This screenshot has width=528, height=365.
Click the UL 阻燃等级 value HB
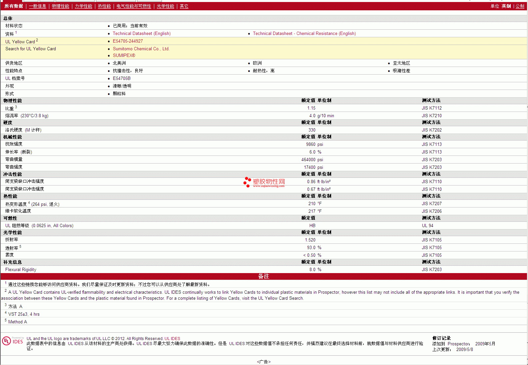coord(312,226)
